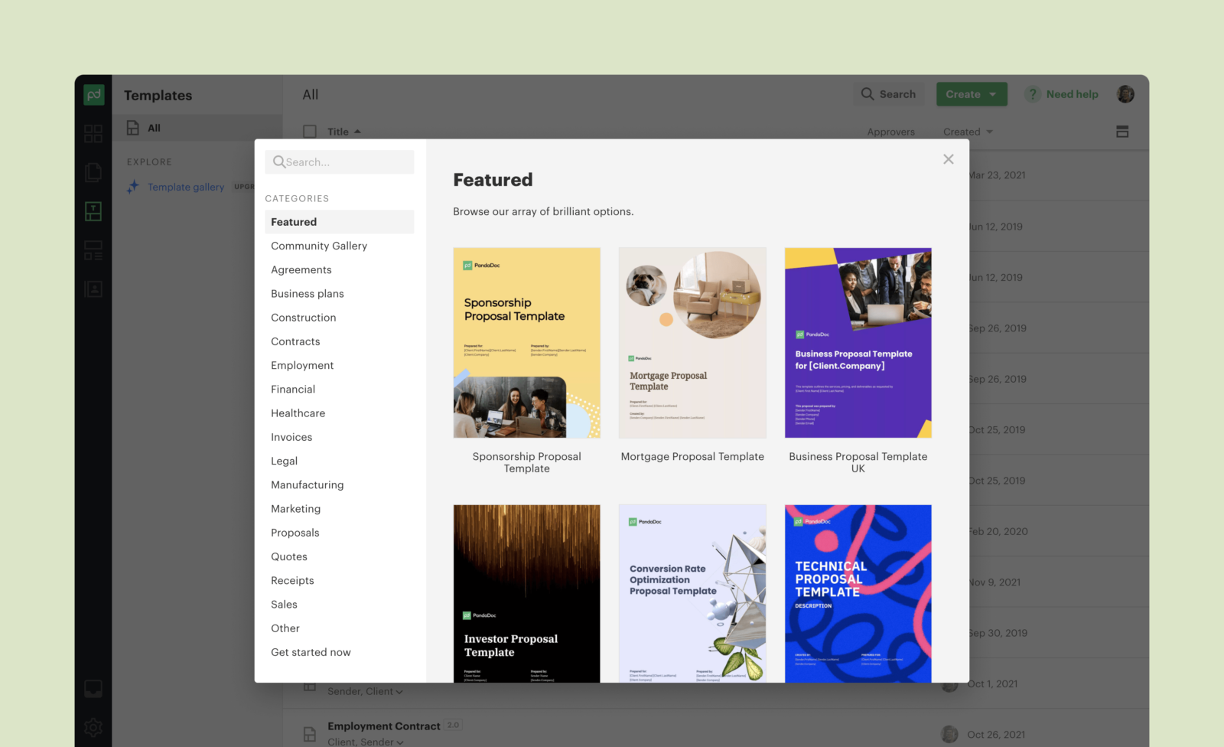
Task: Open the Mortgage Proposal Template thumbnail
Action: 692,343
